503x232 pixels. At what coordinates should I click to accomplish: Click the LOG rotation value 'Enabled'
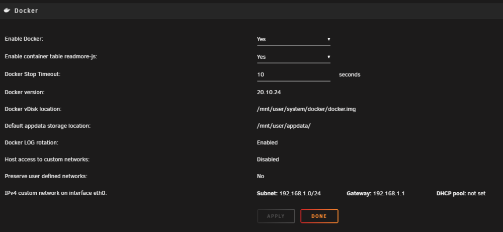[x=267, y=142]
